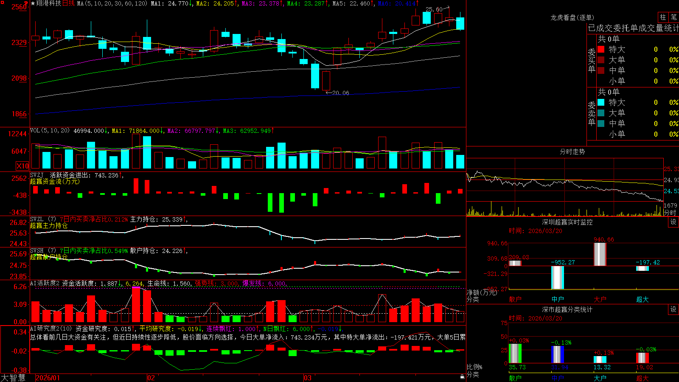Switch to 笔 tick display mode
This screenshot has width=679, height=382.
point(673,17)
